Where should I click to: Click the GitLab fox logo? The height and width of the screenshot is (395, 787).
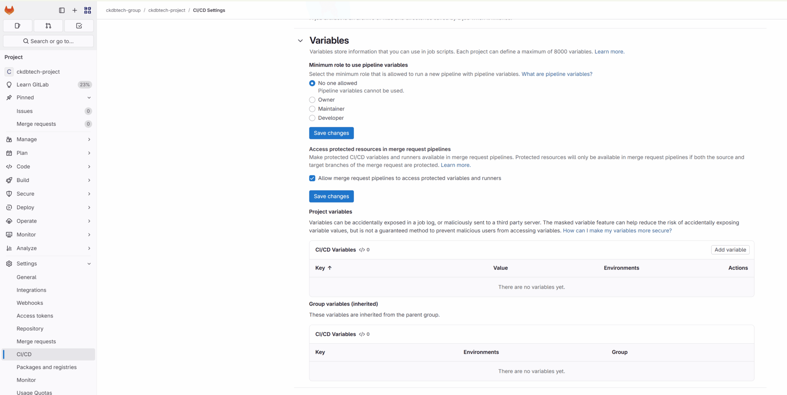coord(9,10)
